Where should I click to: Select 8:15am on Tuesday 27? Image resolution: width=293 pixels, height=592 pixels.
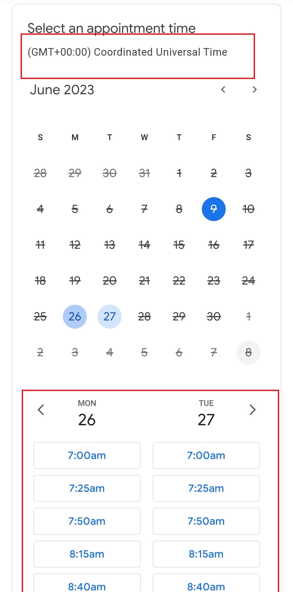click(x=206, y=554)
